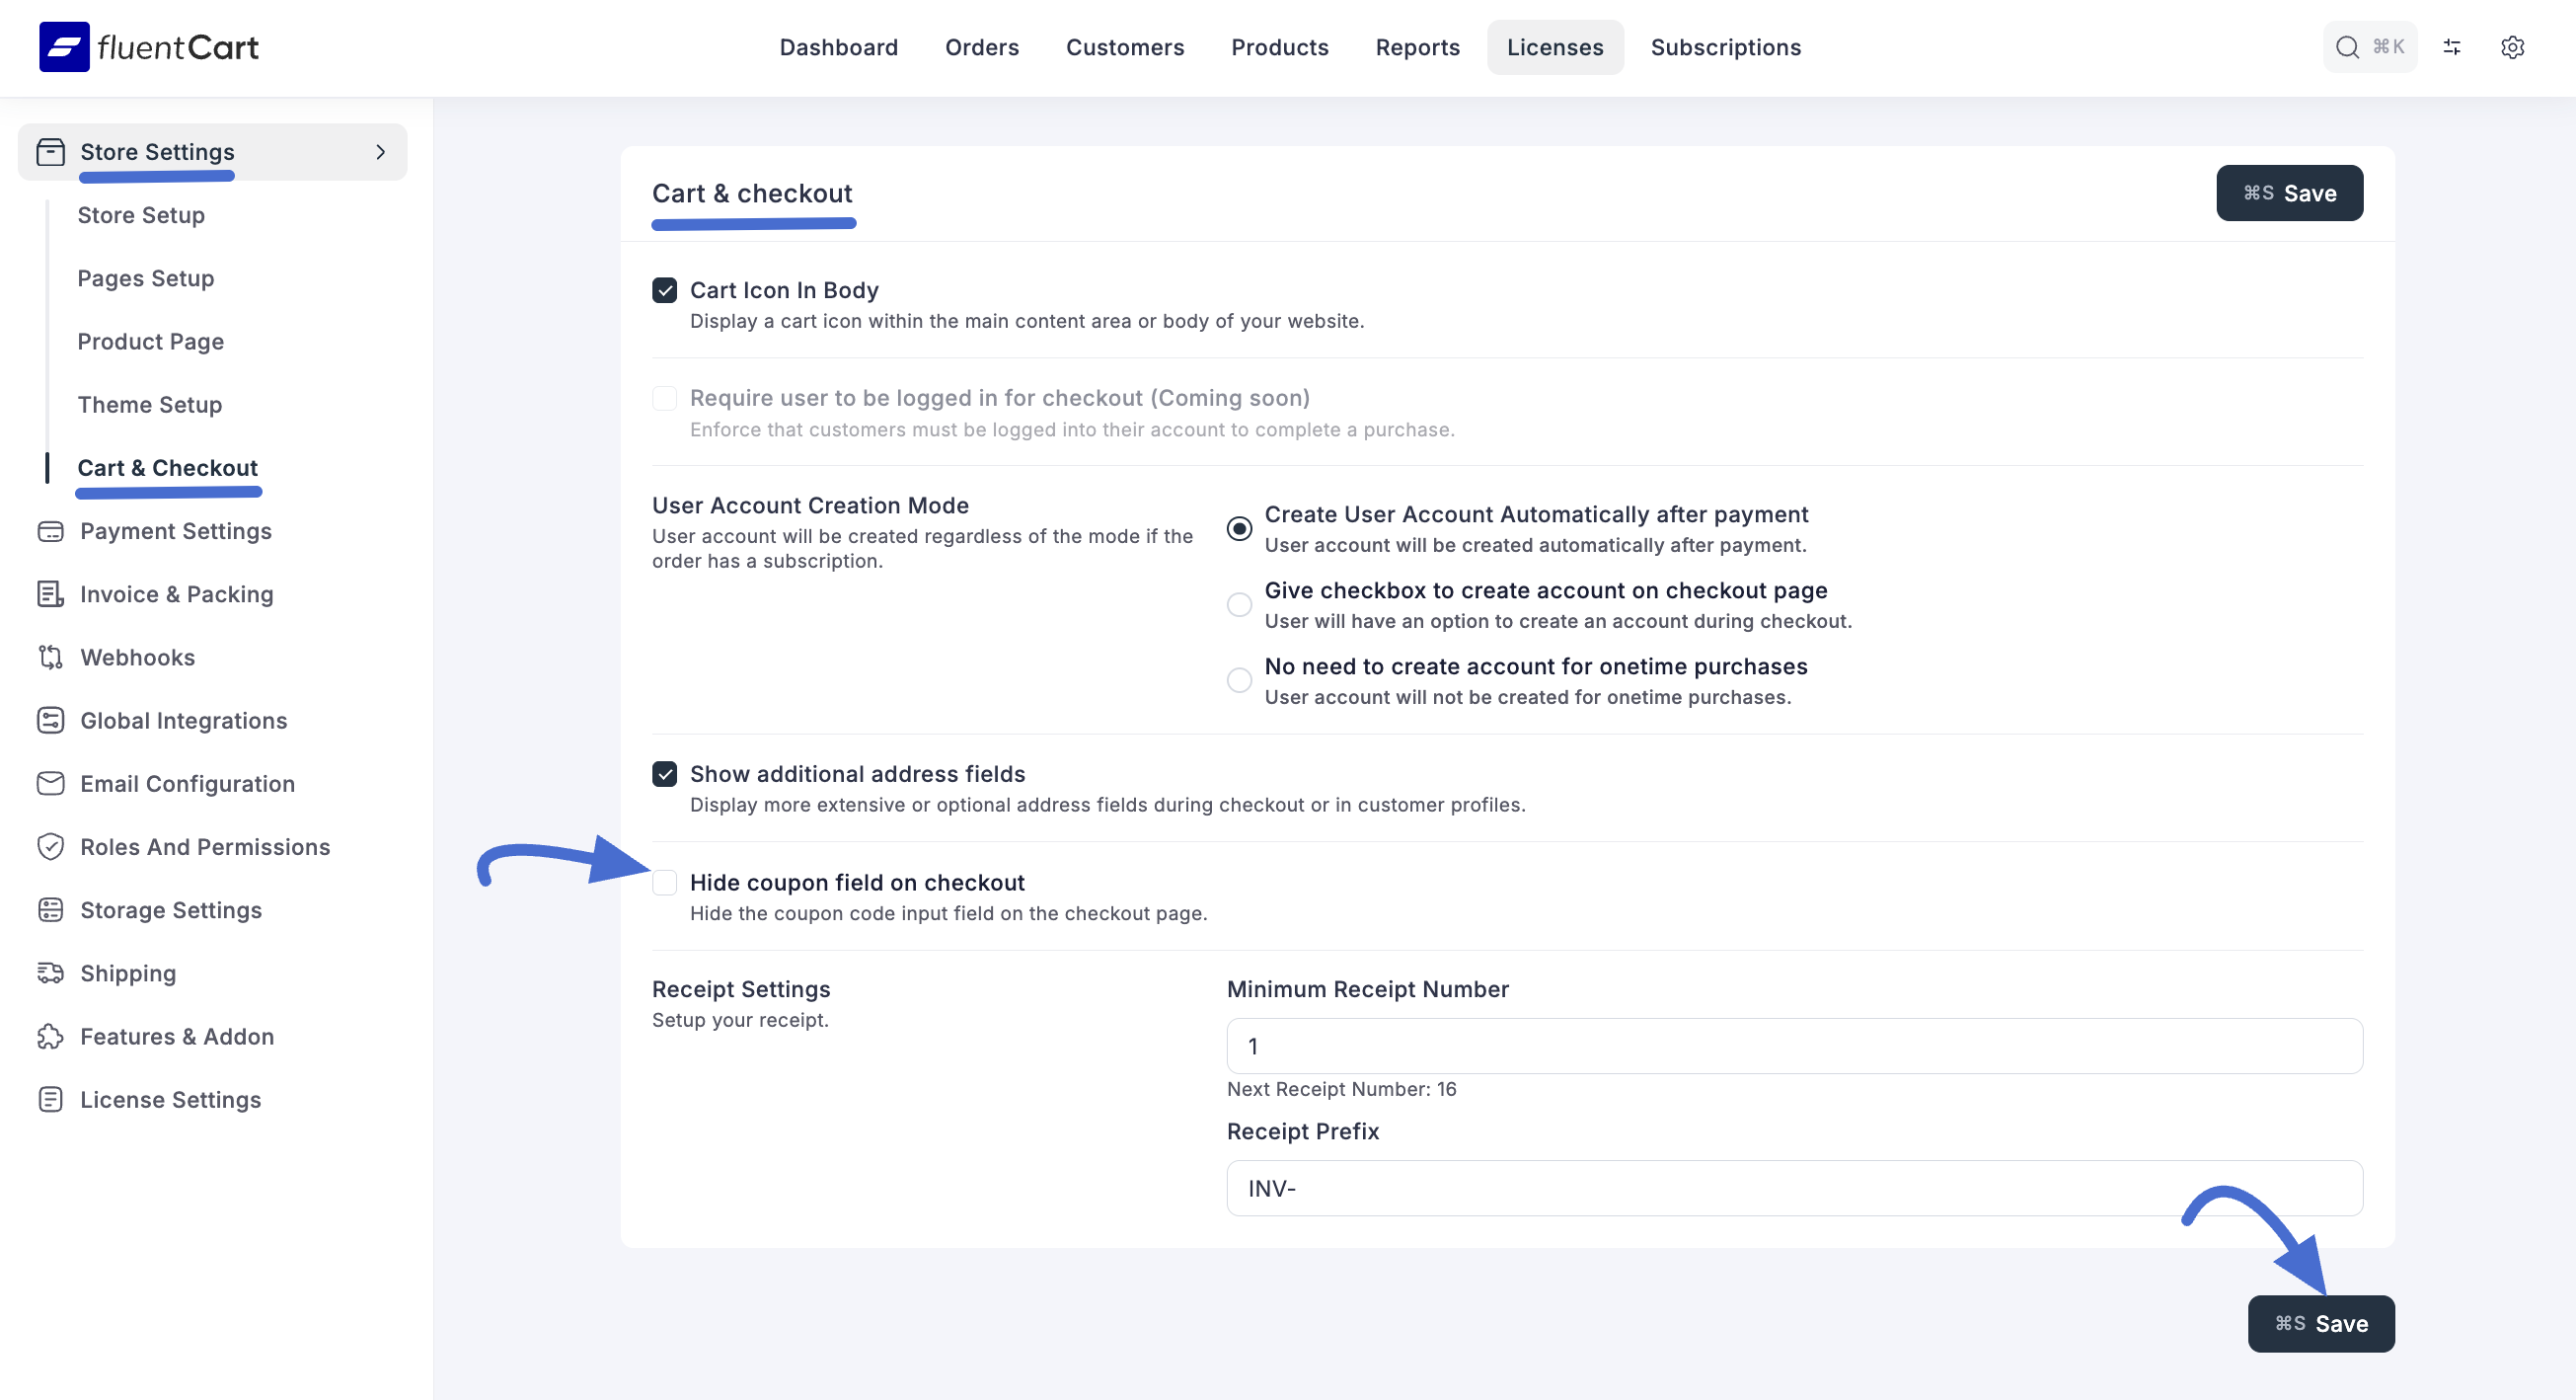Click the Shipping truck icon
2576x1400 pixels.
50,973
